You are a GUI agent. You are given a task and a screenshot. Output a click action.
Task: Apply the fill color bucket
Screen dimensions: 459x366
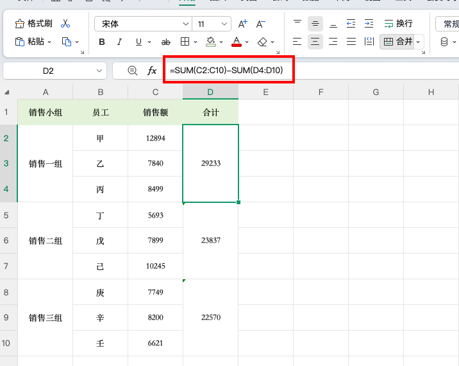(211, 42)
